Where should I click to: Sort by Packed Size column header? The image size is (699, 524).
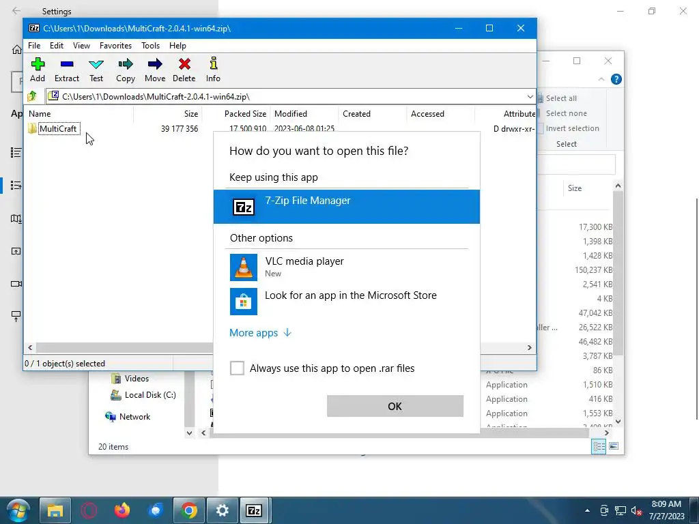click(236, 114)
